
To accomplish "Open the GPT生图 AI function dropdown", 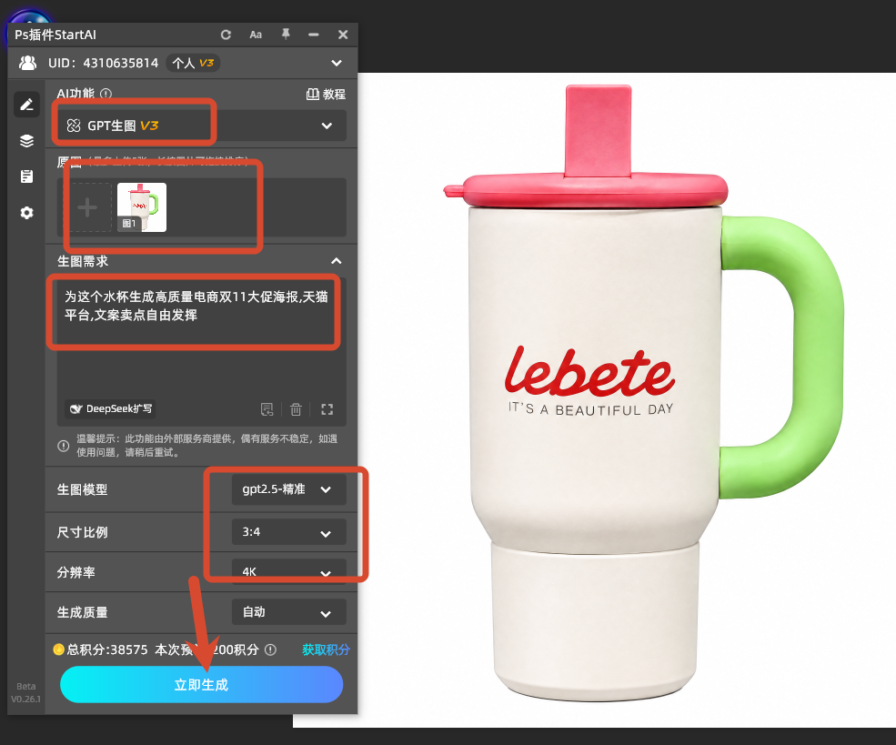I will pyautogui.click(x=202, y=126).
